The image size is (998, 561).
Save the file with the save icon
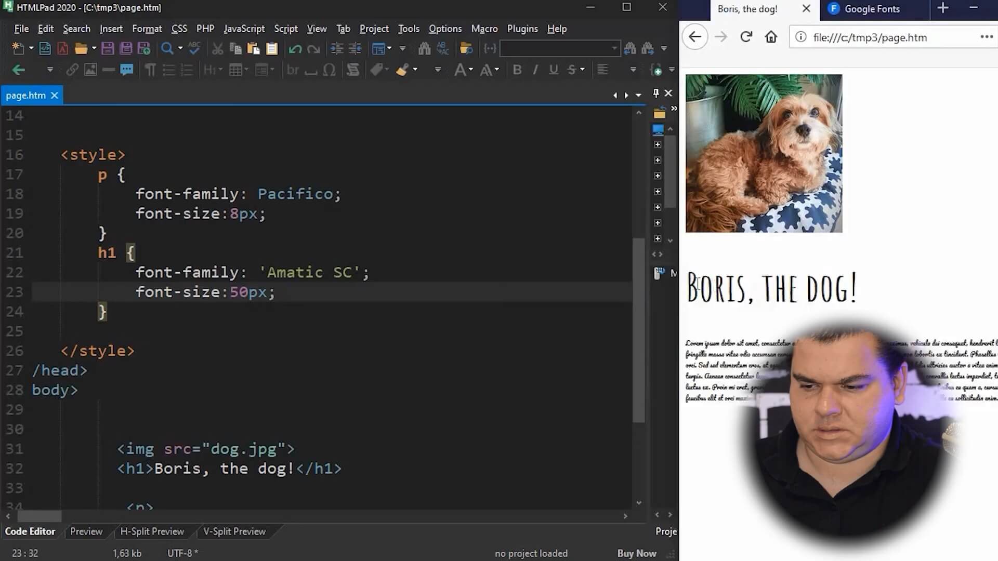pyautogui.click(x=108, y=48)
